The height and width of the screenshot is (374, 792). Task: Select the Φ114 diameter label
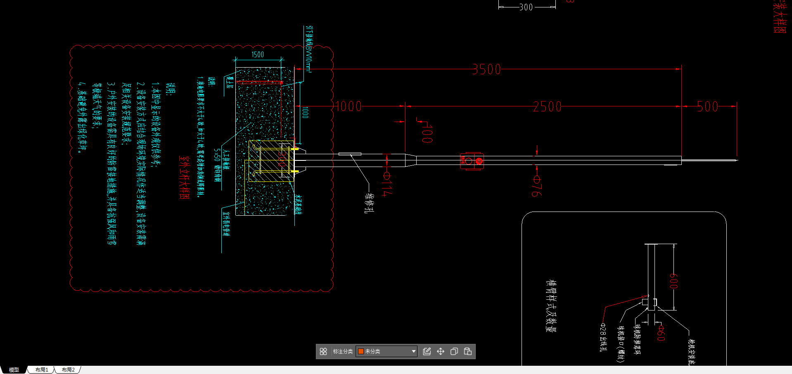pyautogui.click(x=387, y=184)
